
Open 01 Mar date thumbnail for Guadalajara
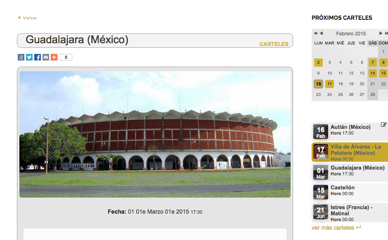(x=321, y=172)
